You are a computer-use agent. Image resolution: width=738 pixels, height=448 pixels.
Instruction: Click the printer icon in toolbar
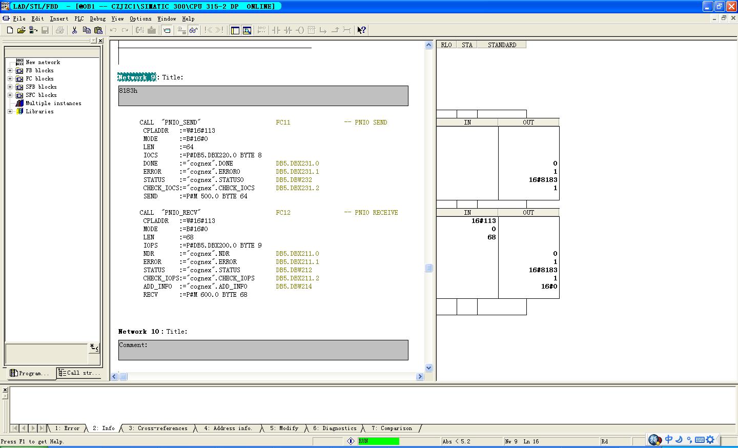60,30
